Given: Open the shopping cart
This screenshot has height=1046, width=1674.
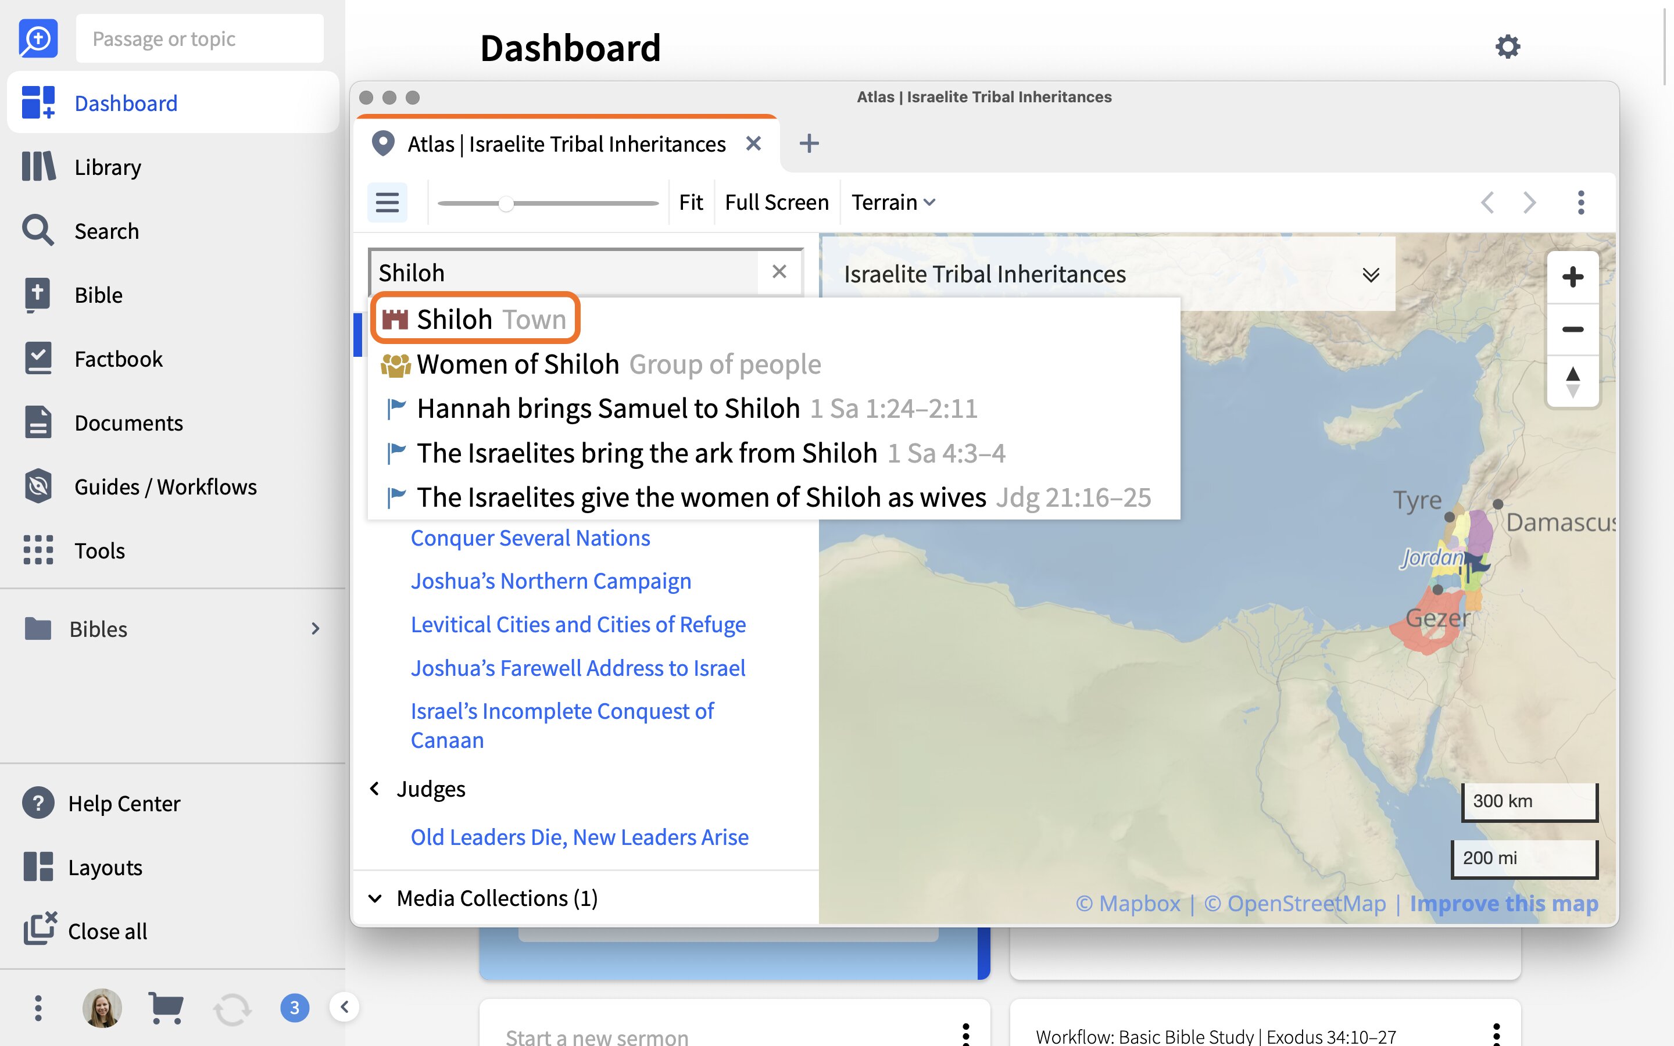Looking at the screenshot, I should click(x=166, y=1008).
